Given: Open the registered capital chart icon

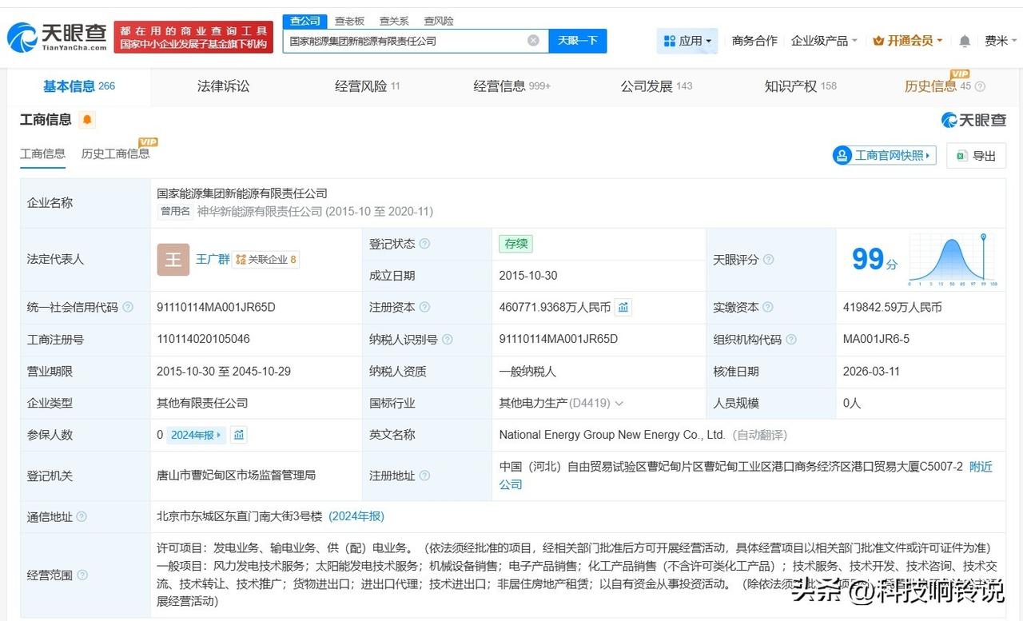Looking at the screenshot, I should [623, 307].
